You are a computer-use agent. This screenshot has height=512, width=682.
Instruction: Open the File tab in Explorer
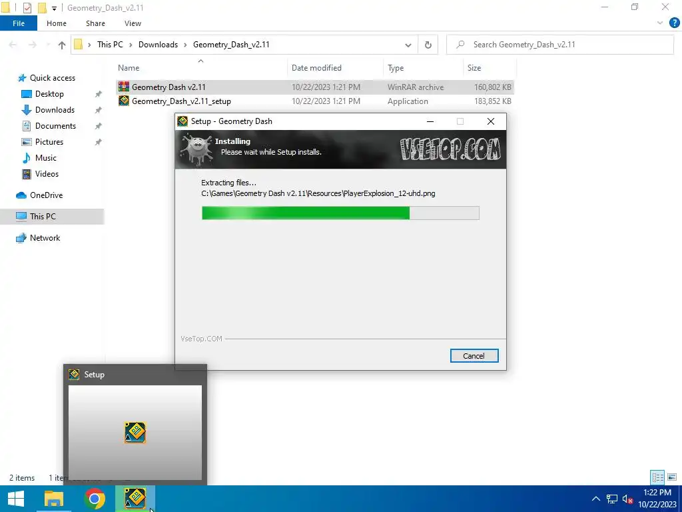tap(19, 23)
